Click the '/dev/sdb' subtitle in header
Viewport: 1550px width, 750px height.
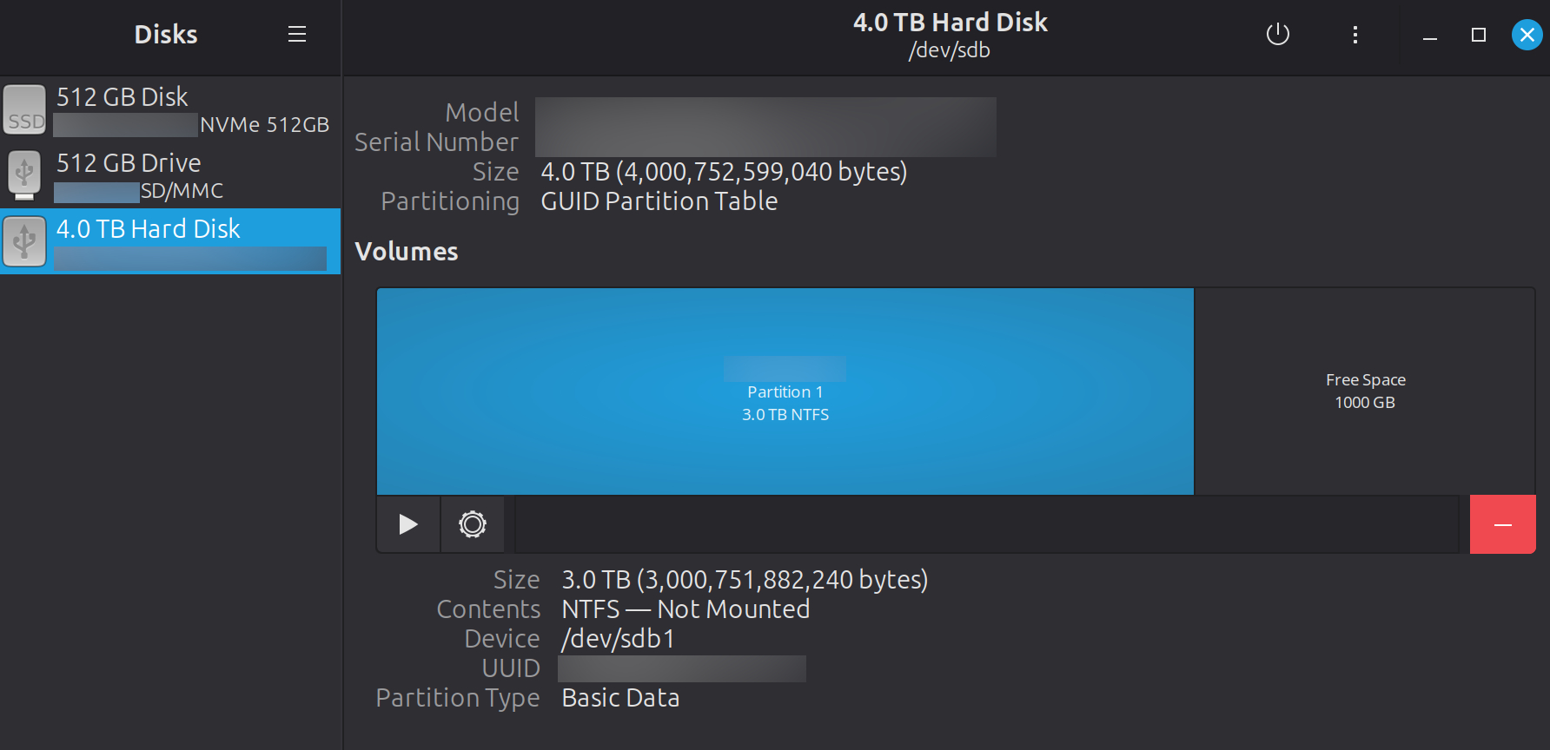950,50
